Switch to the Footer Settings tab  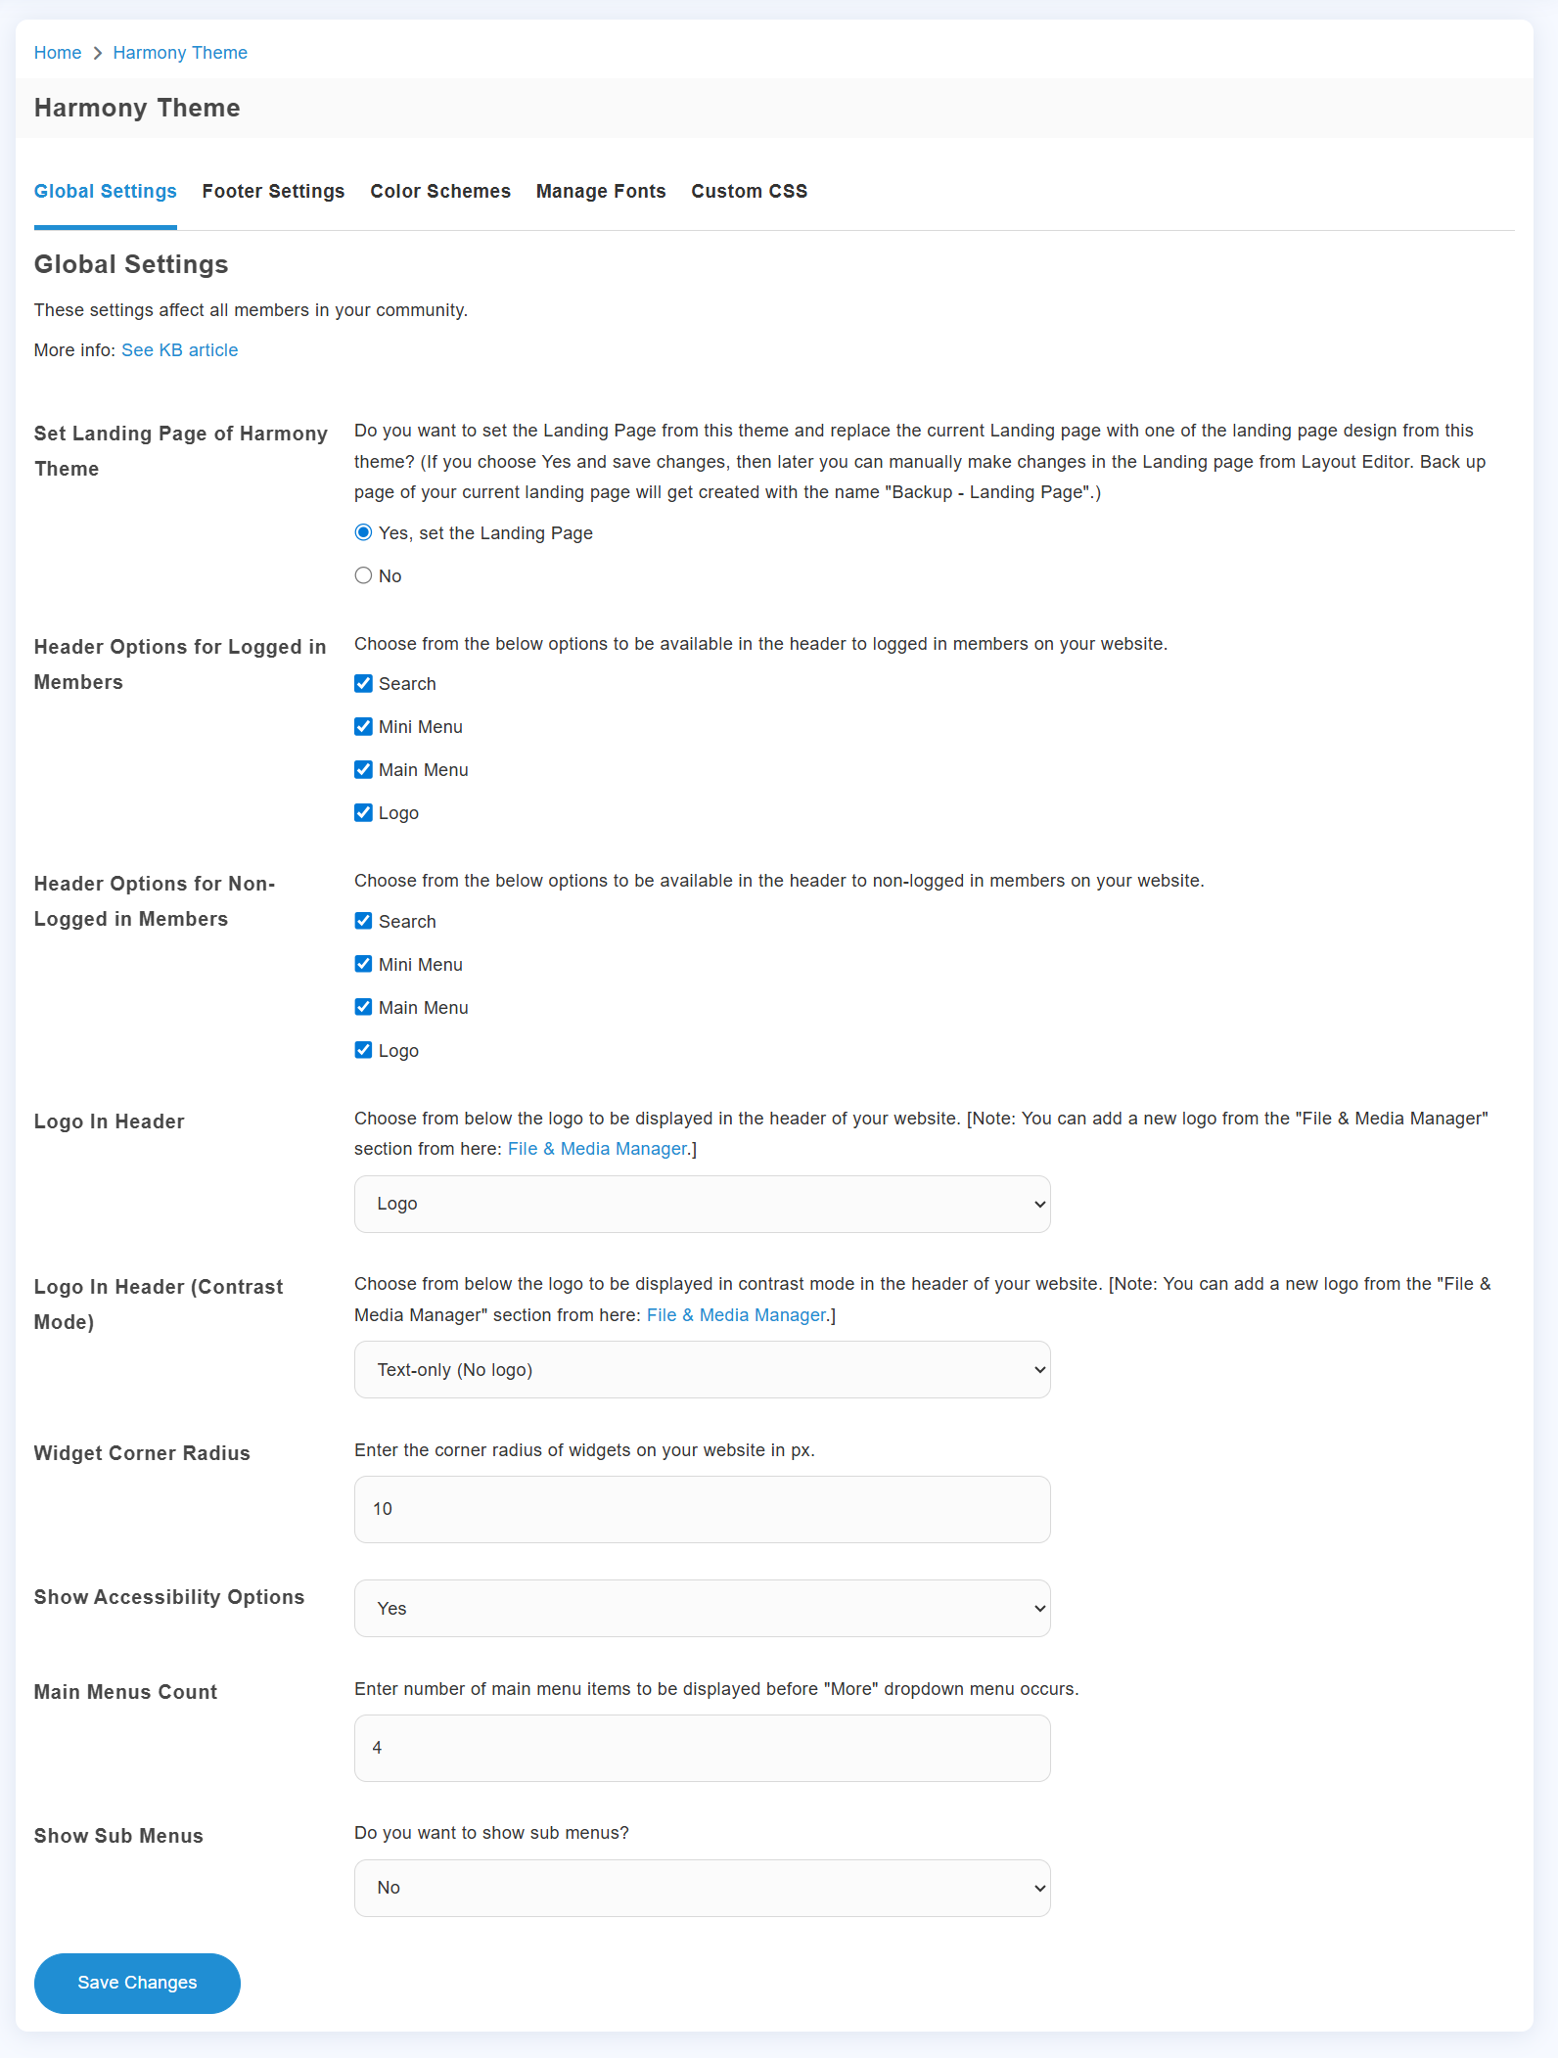274,192
